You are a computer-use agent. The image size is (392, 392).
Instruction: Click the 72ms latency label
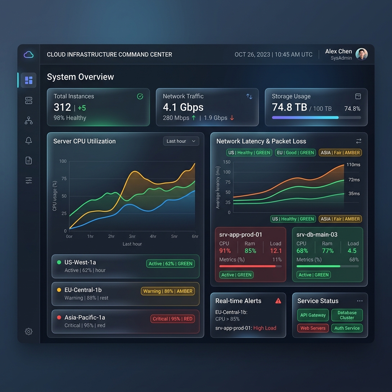click(x=354, y=180)
